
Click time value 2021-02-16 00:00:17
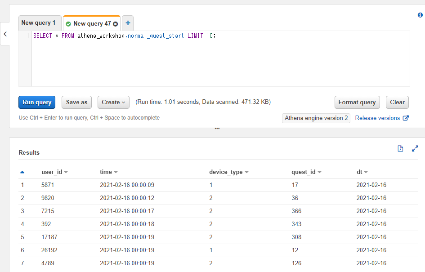click(127, 211)
